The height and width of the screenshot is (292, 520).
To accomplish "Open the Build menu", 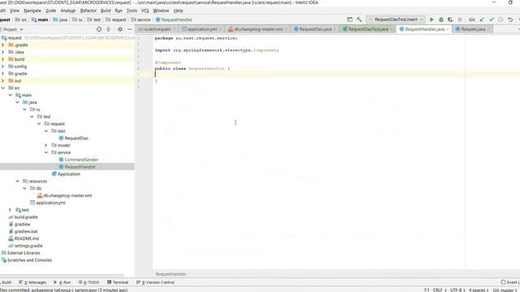I will (x=106, y=11).
